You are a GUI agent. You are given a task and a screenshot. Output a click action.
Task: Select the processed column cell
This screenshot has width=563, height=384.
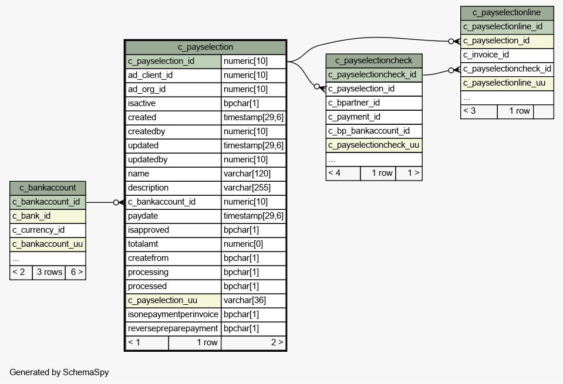[x=173, y=286]
